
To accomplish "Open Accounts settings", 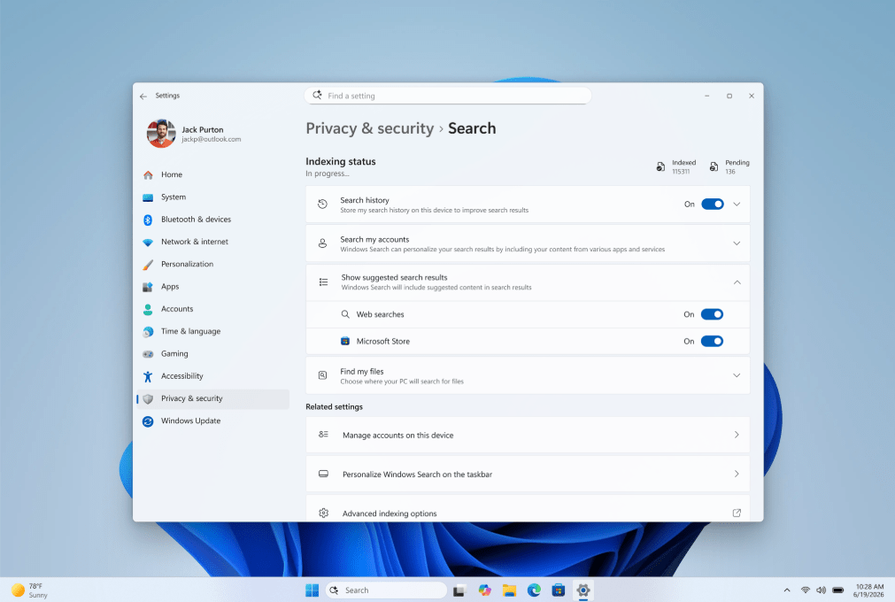I will (x=212, y=309).
